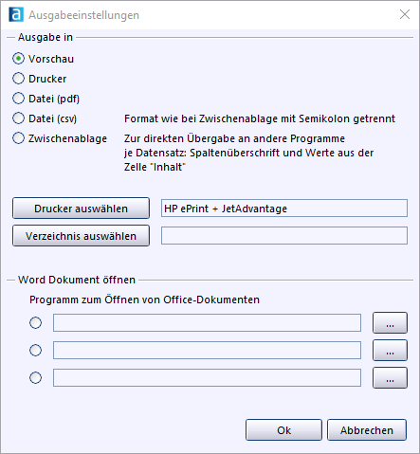Click the first Office program path field

207,323
